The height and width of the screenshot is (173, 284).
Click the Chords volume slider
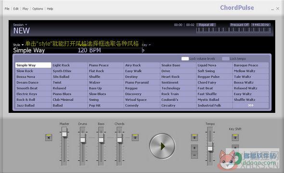pyautogui.click(x=119, y=146)
